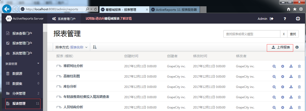Open 报表查看门户 in sidebar
Screen dimensions: 306x111
[22, 33]
